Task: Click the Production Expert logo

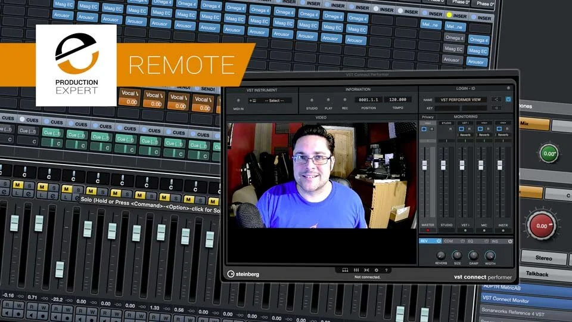Action: [x=76, y=66]
